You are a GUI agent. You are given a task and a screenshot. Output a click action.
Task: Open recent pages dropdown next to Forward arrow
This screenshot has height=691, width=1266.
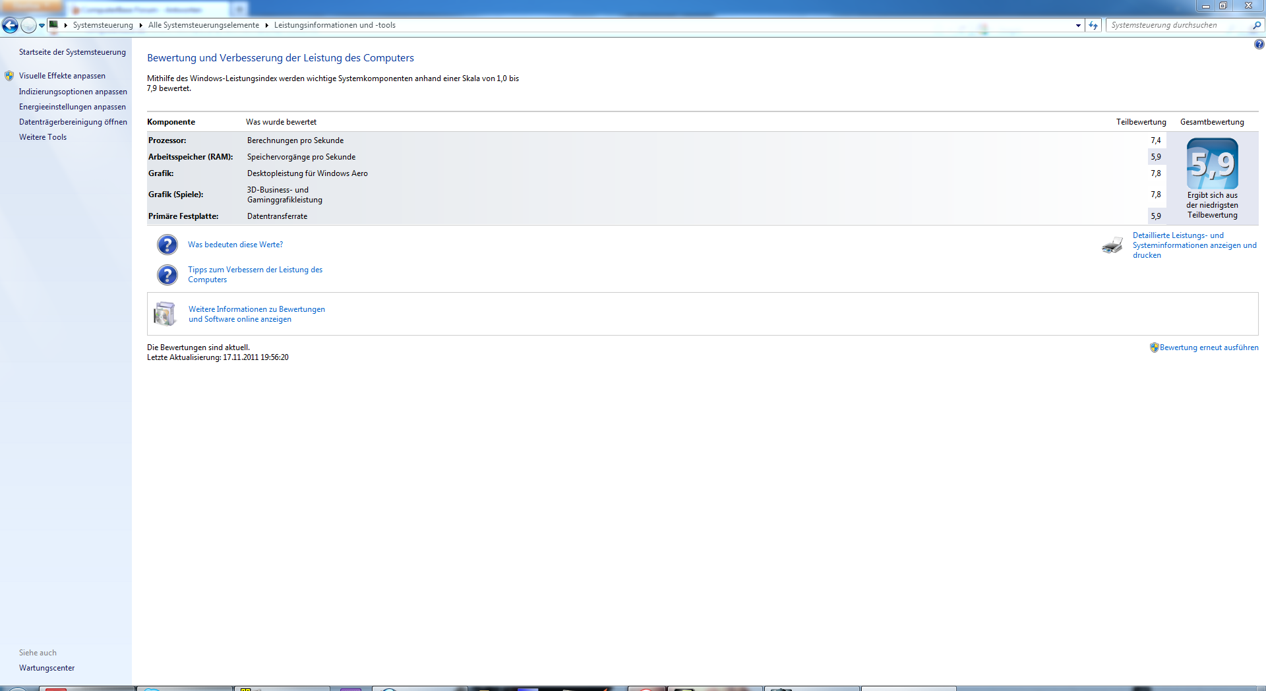point(42,26)
